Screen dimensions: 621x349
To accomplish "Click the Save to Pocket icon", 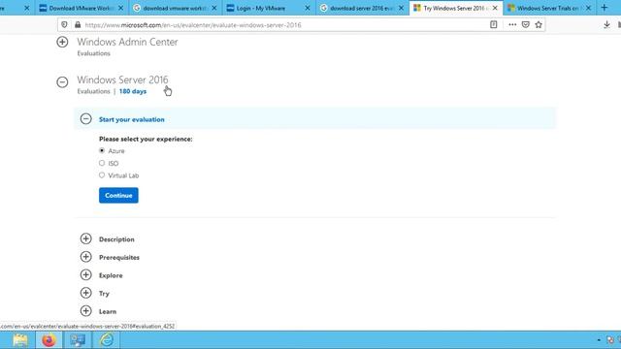I will click(x=526, y=24).
